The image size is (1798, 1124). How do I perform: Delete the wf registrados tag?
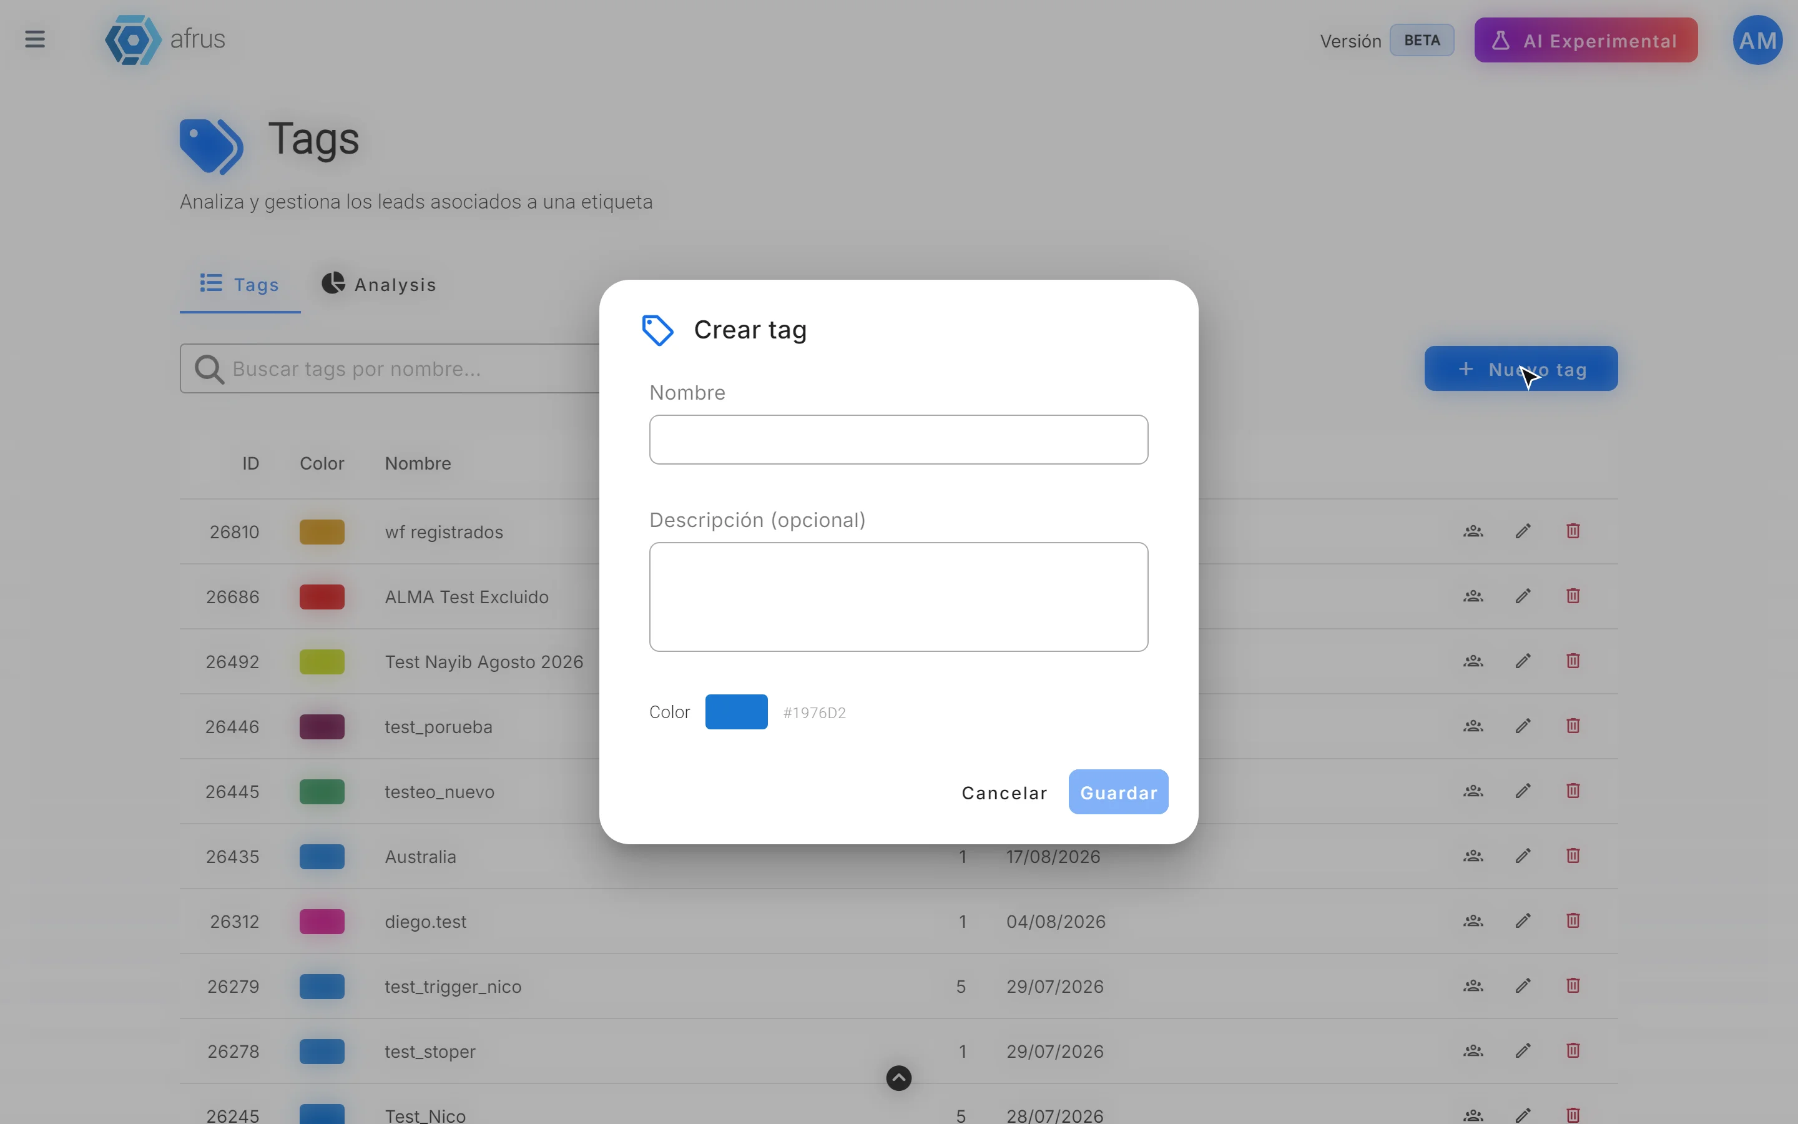[x=1573, y=531]
